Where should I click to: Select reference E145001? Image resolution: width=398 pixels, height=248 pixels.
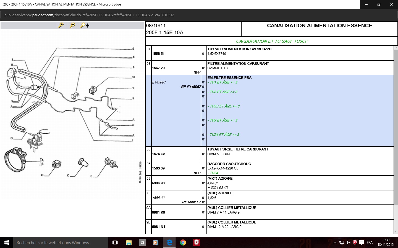click(159, 82)
